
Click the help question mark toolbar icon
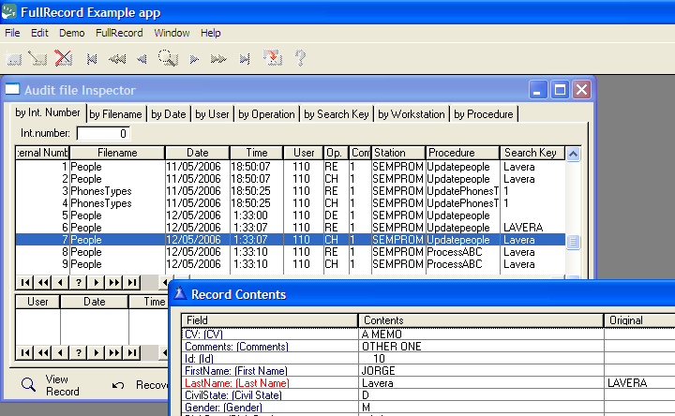[x=301, y=59]
